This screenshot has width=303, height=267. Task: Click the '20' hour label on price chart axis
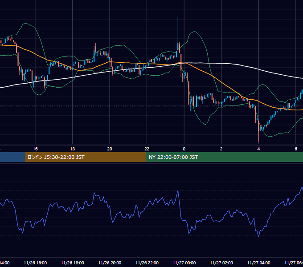point(110,149)
